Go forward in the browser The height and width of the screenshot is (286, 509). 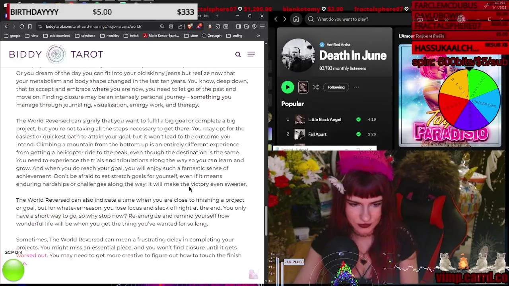click(14, 26)
